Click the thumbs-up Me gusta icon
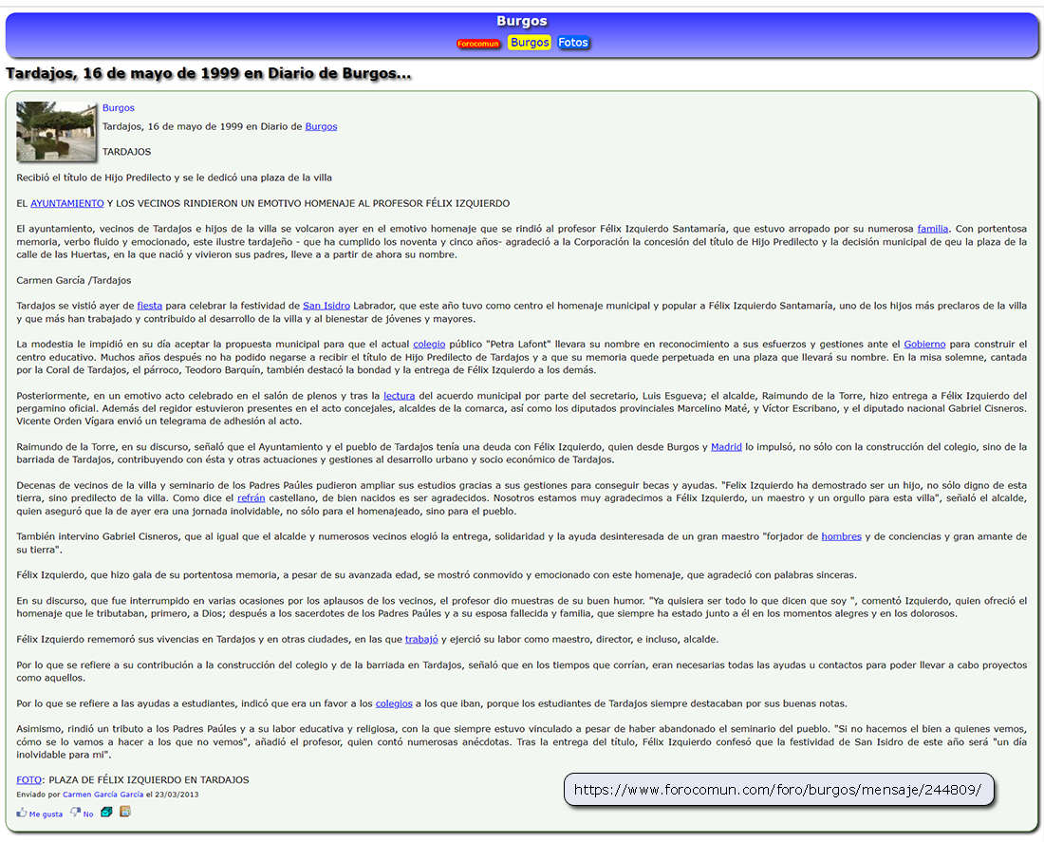The width and height of the screenshot is (1044, 842). [22, 813]
